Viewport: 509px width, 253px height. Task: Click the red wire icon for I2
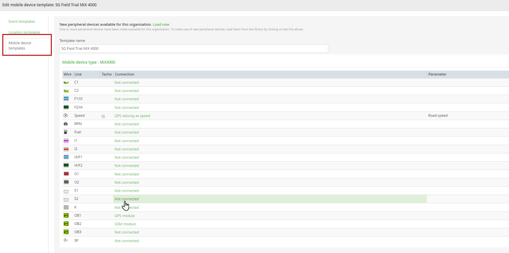click(x=66, y=149)
